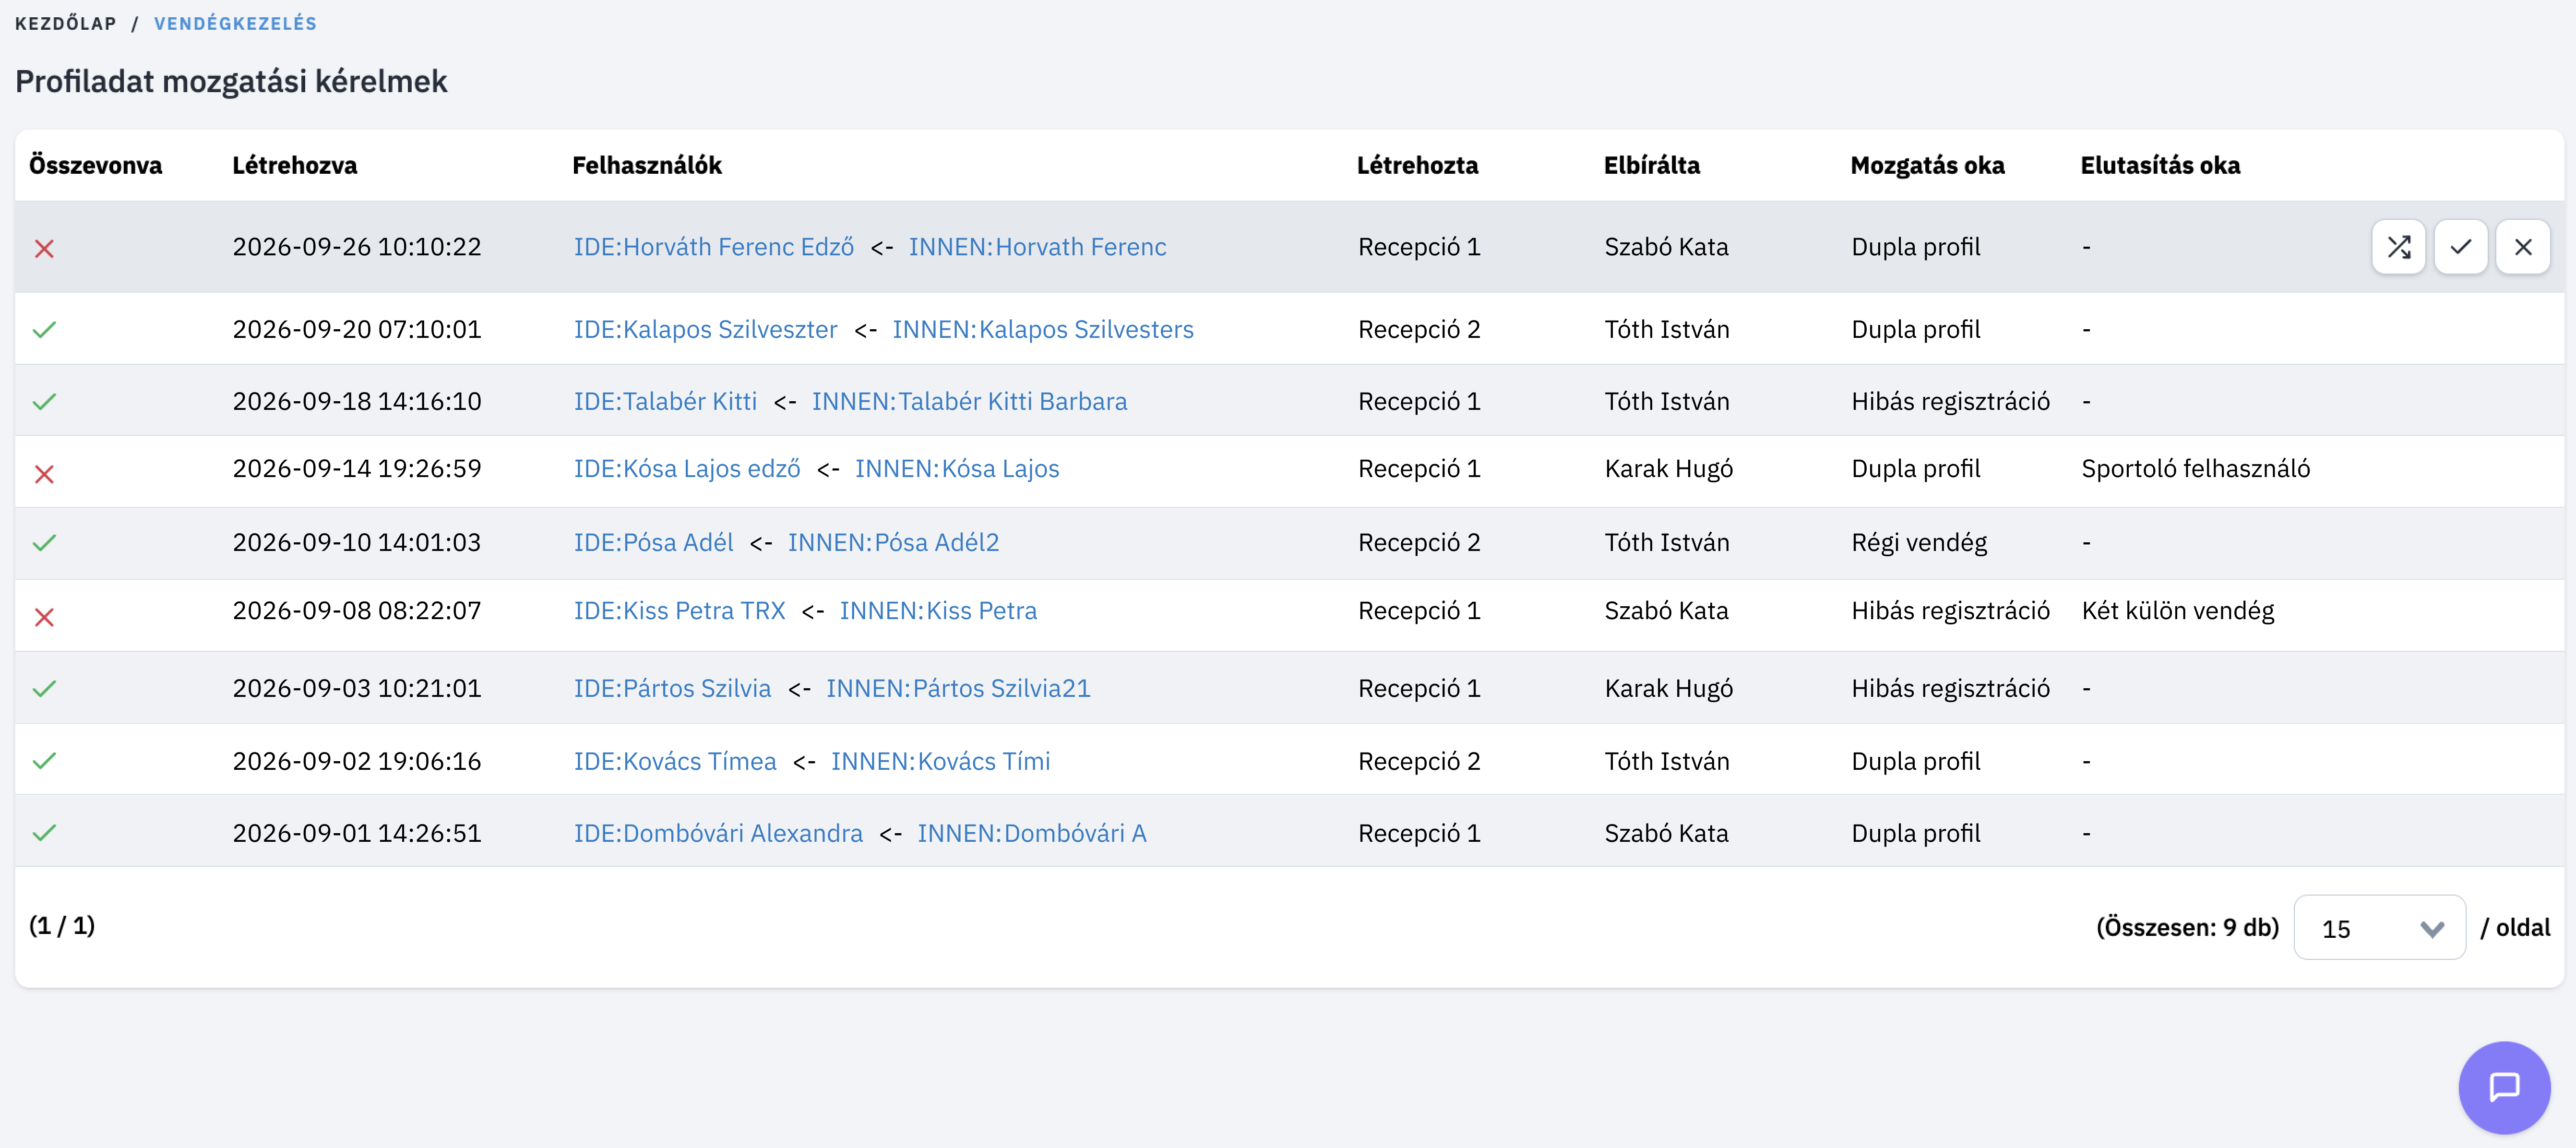Open profile IDE:Kósa Lajos edző

click(x=687, y=468)
